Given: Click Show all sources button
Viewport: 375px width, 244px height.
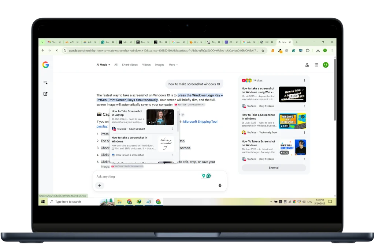Looking at the screenshot, I should point(274,168).
